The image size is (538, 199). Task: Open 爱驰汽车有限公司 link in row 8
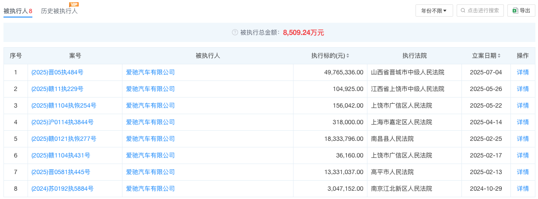(150, 189)
